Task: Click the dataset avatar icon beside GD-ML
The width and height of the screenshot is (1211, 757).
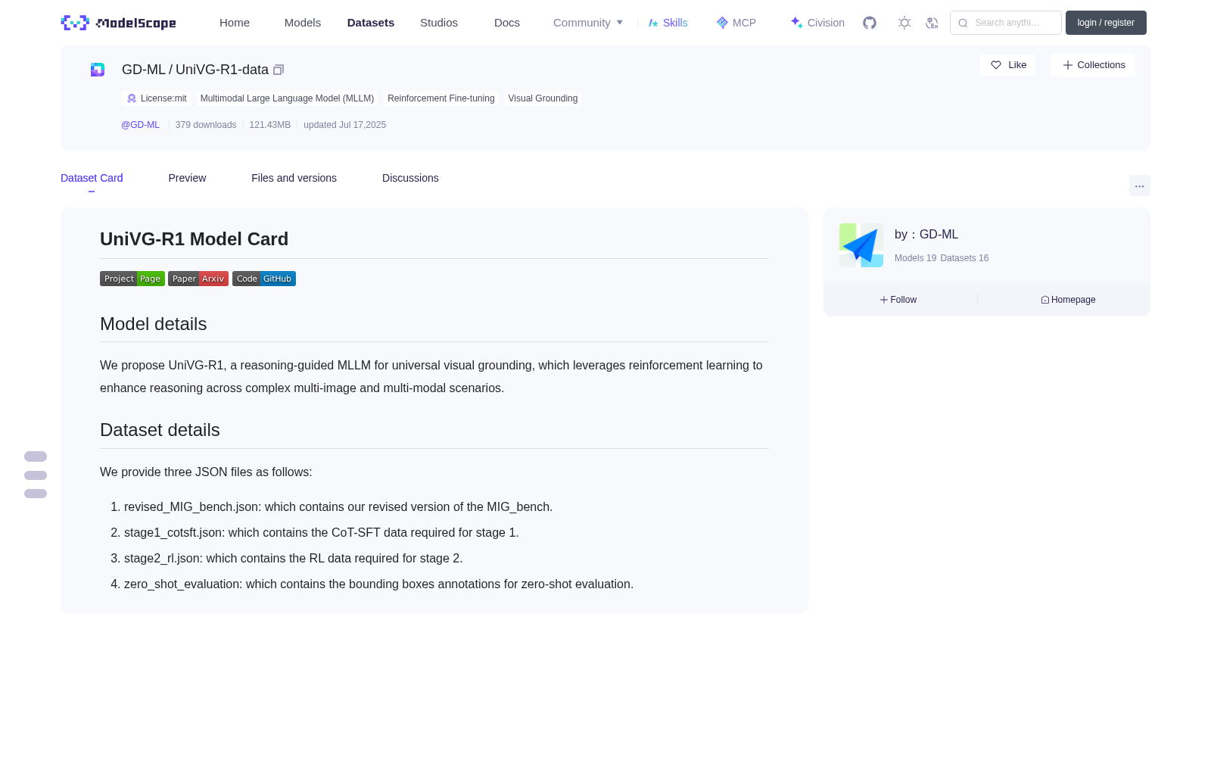Action: [x=98, y=70]
